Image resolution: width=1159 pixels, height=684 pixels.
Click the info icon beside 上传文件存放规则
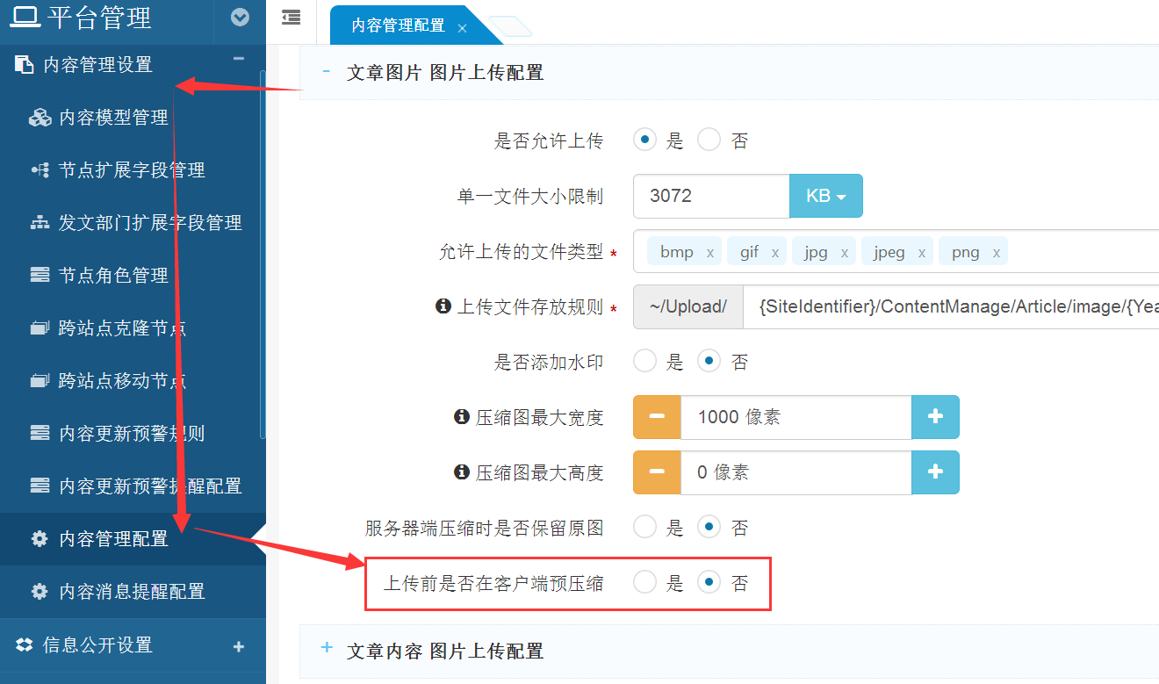pos(443,306)
